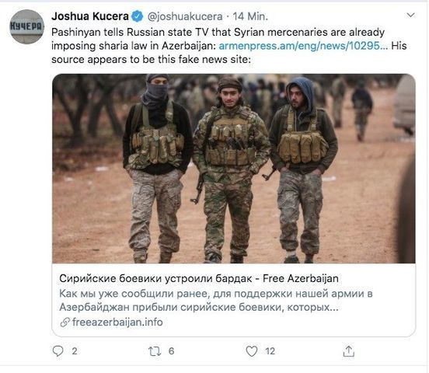Screen dimensions: 429x373
Task: Like the tweet with the heart icon
Action: tap(252, 351)
